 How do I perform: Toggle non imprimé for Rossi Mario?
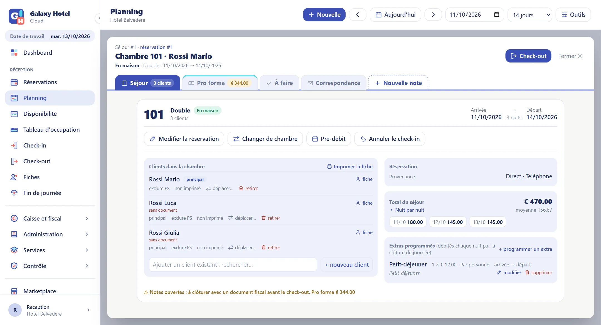(188, 188)
